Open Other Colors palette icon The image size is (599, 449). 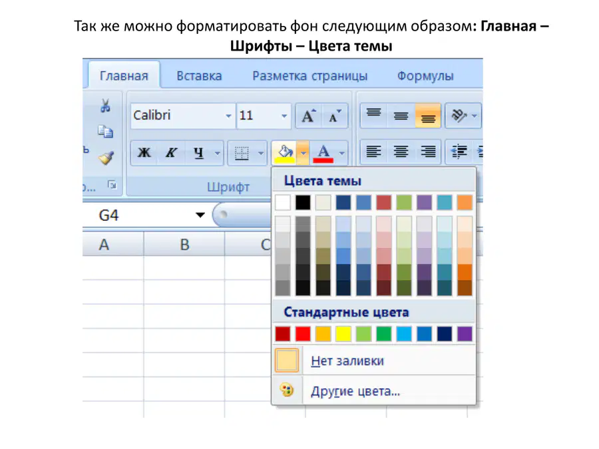(x=286, y=390)
